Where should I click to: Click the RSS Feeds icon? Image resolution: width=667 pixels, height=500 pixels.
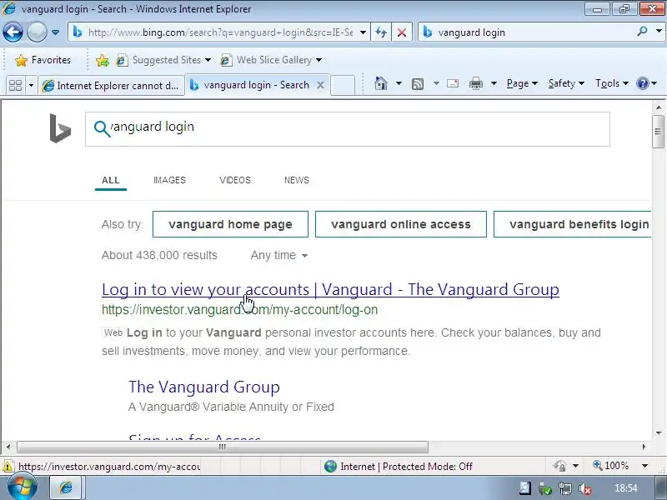coord(418,84)
